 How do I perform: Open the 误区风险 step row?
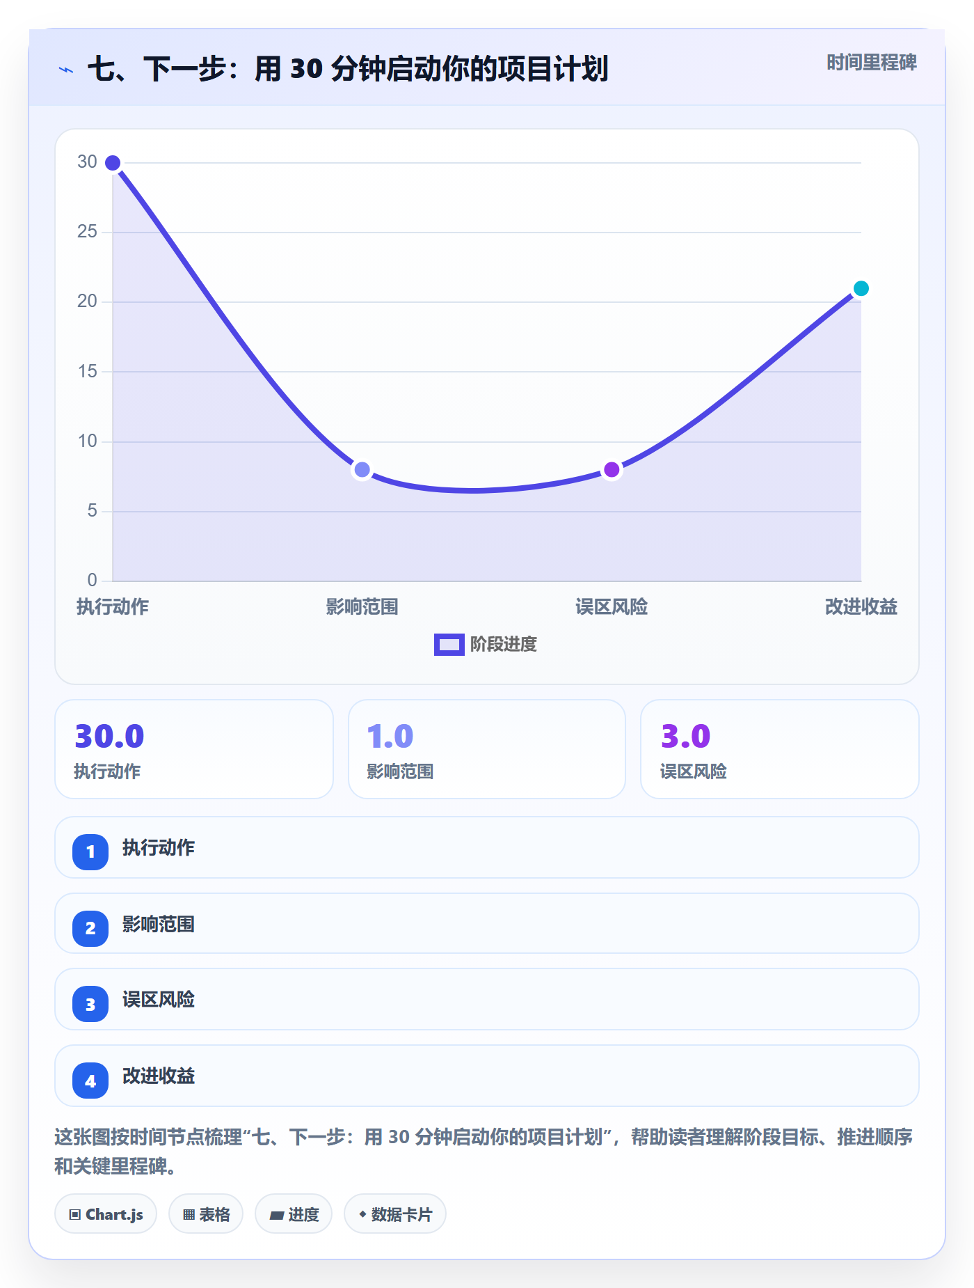[x=487, y=999]
